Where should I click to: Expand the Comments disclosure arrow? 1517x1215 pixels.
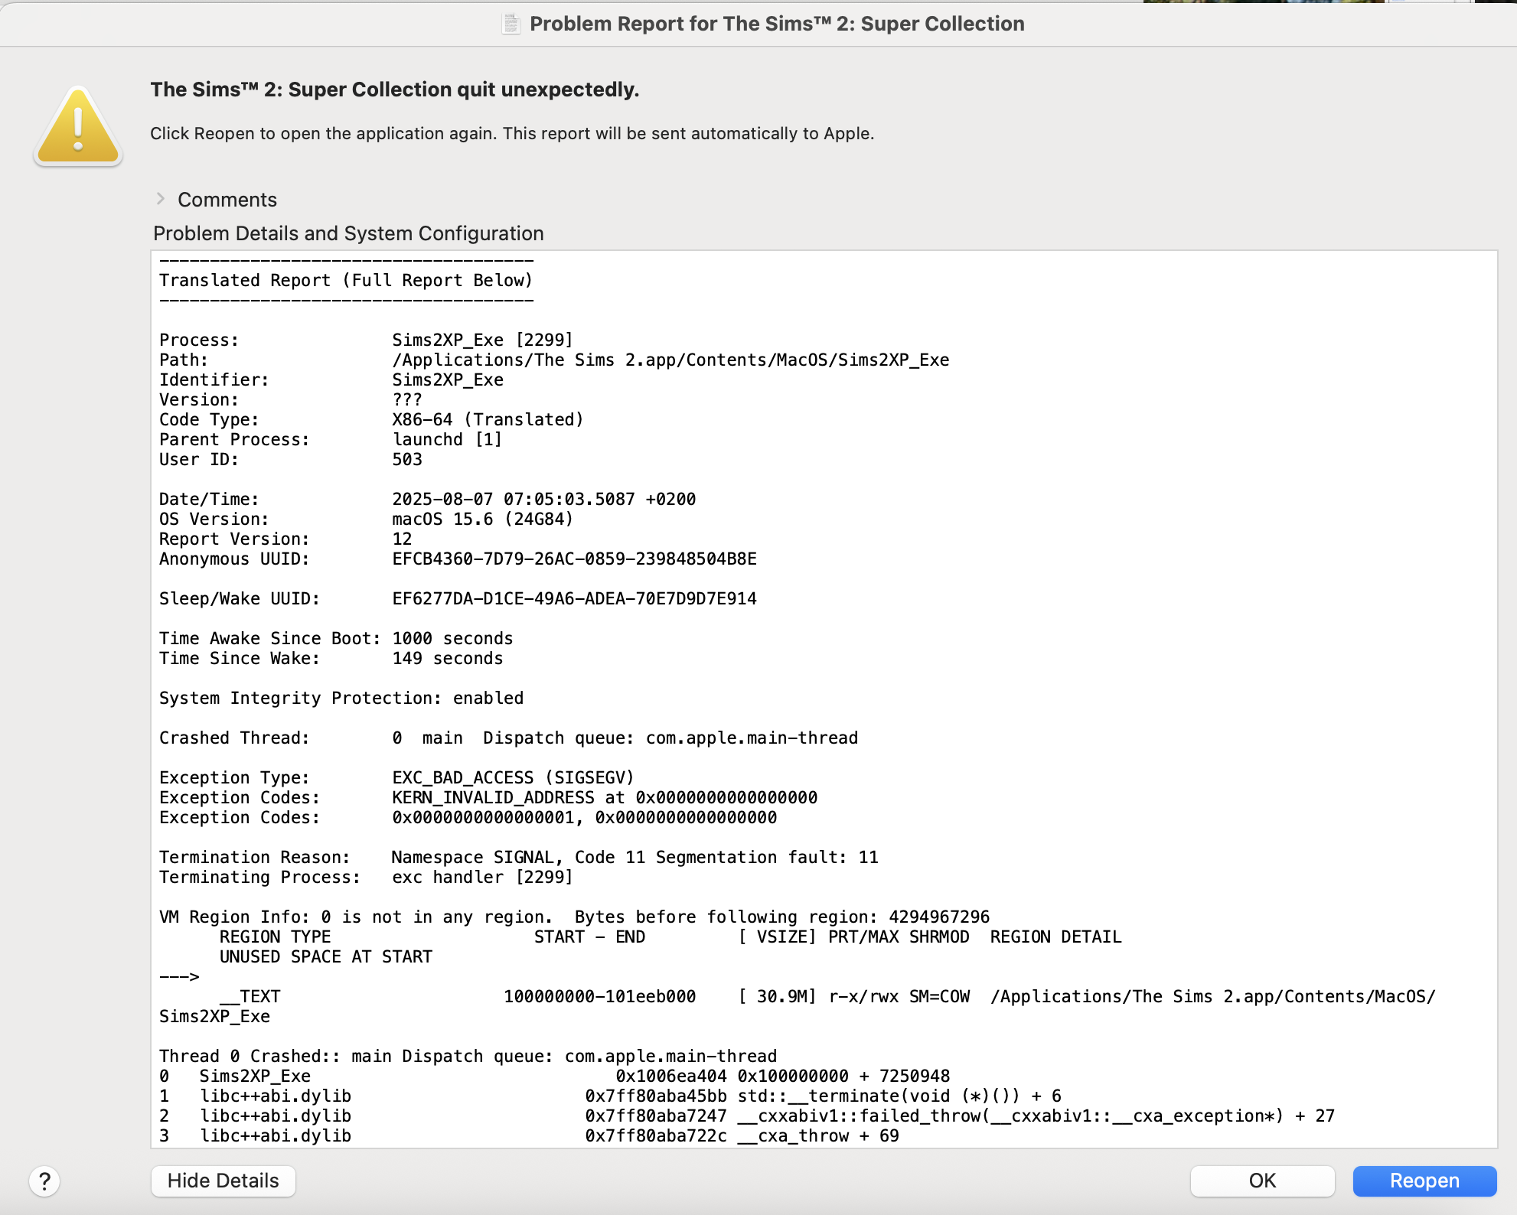[161, 199]
